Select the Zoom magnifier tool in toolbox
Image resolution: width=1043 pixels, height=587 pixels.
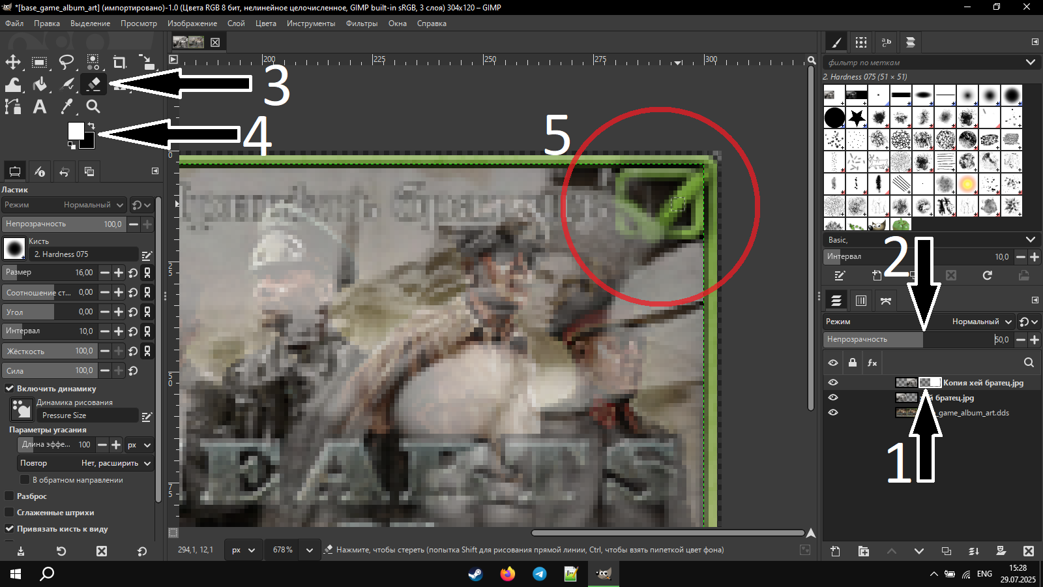pos(93,106)
